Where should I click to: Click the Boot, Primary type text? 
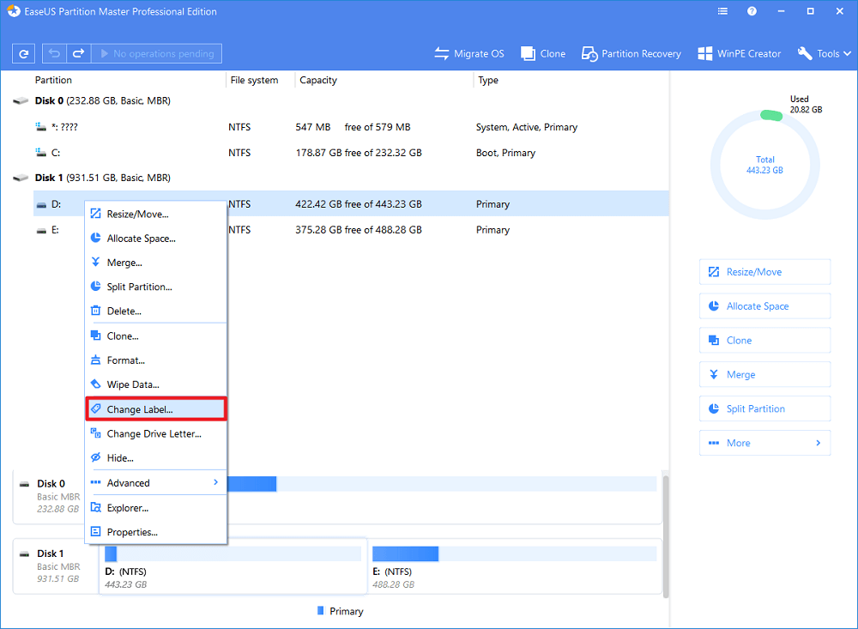(x=505, y=153)
